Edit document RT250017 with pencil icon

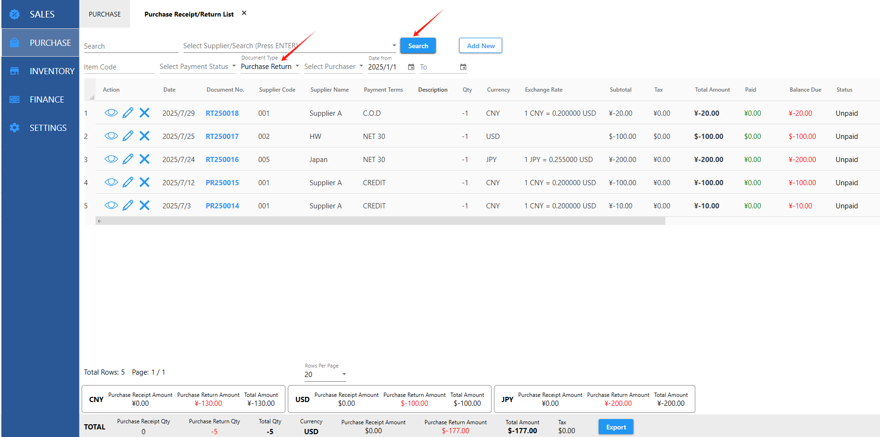[x=128, y=136]
